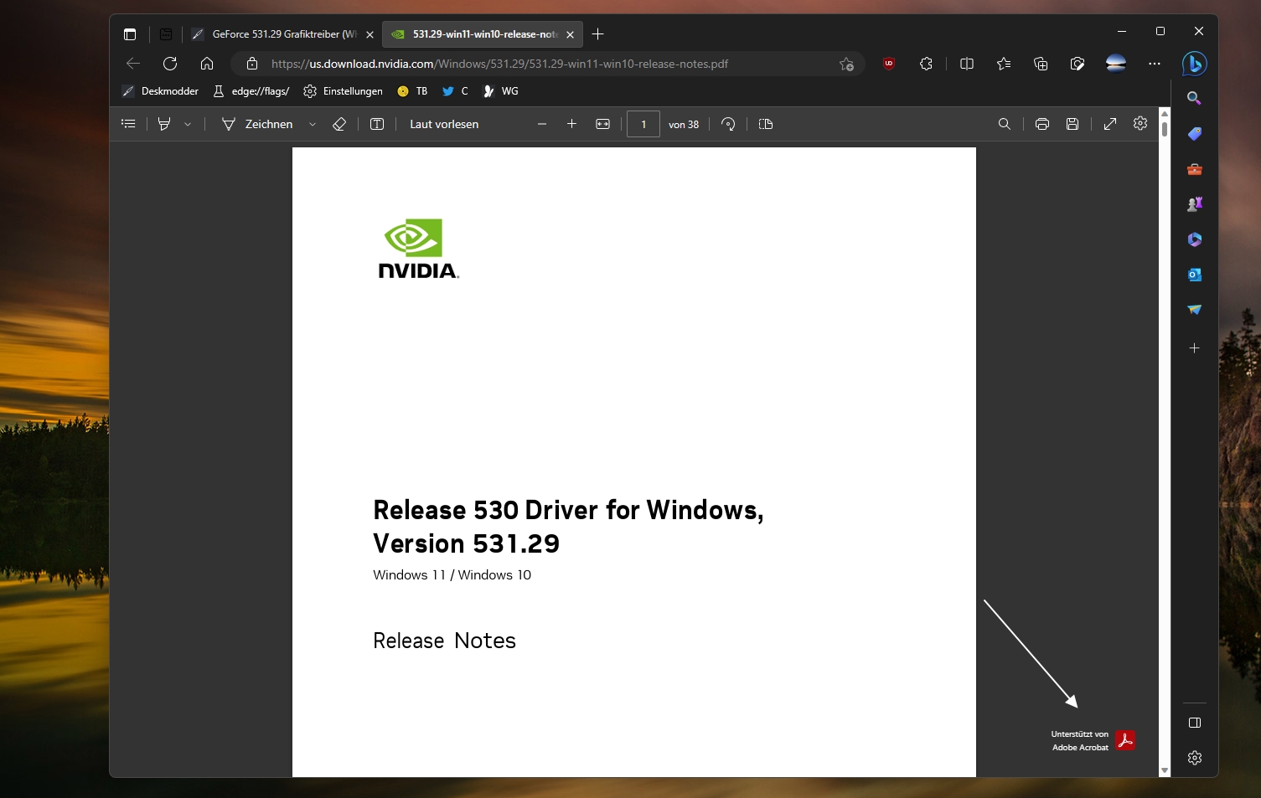This screenshot has width=1261, height=798.
Task: Zoom in with plus button
Action: tap(571, 124)
